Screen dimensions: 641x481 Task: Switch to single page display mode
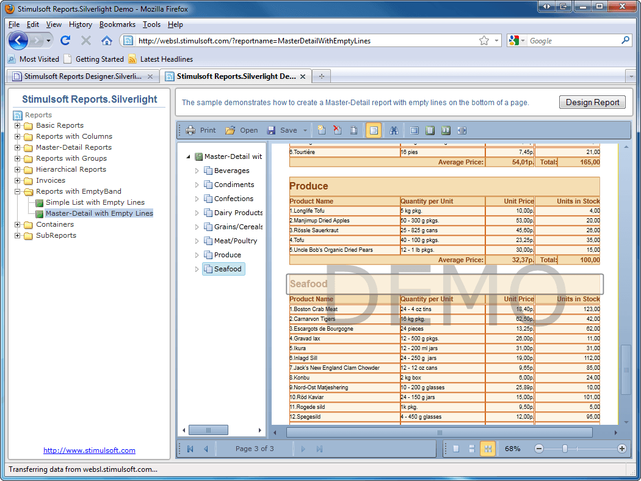456,449
